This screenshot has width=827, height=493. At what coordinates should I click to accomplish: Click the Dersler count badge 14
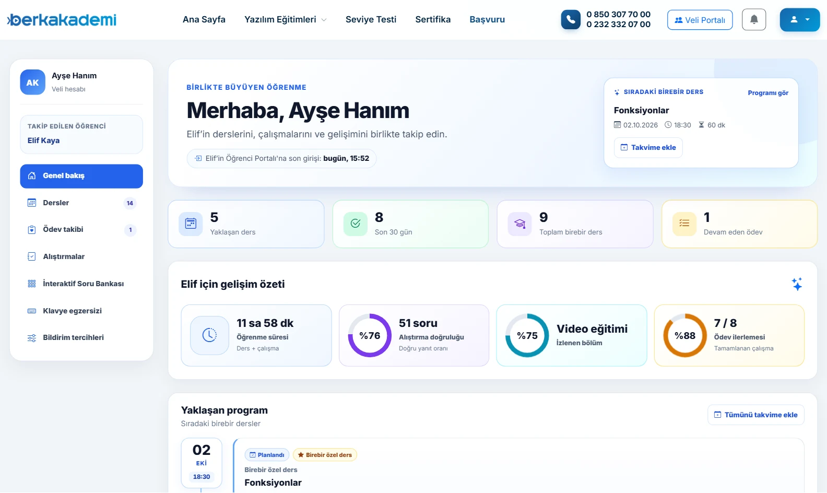[130, 203]
